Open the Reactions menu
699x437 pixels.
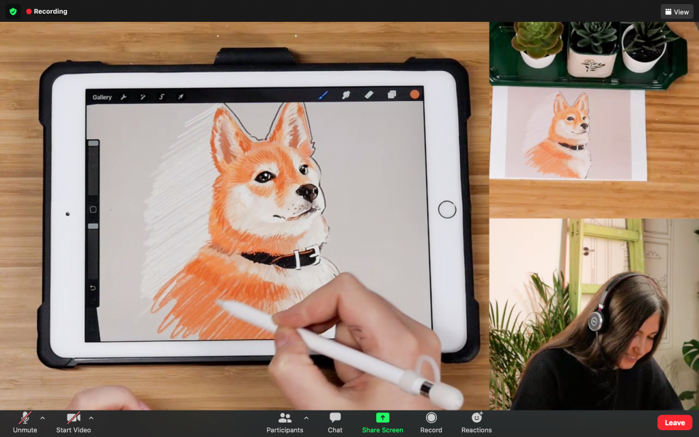click(476, 422)
